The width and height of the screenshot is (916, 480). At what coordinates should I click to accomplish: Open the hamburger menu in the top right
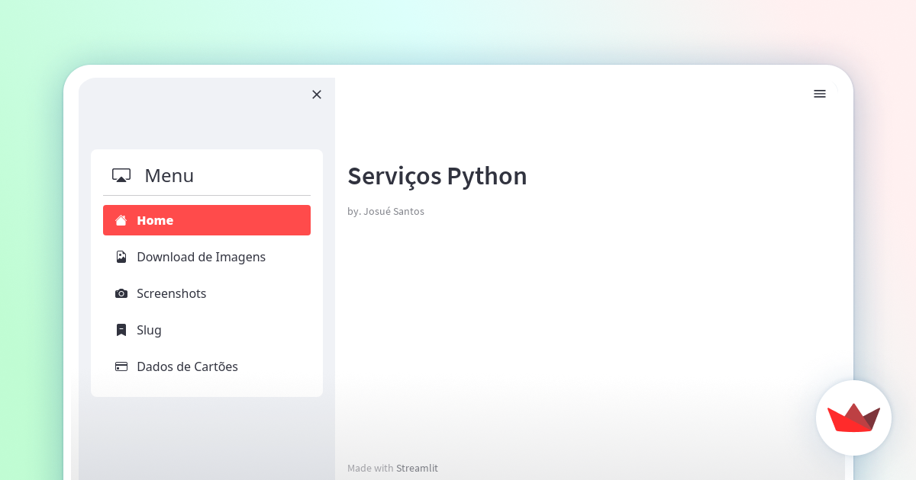[x=820, y=94]
